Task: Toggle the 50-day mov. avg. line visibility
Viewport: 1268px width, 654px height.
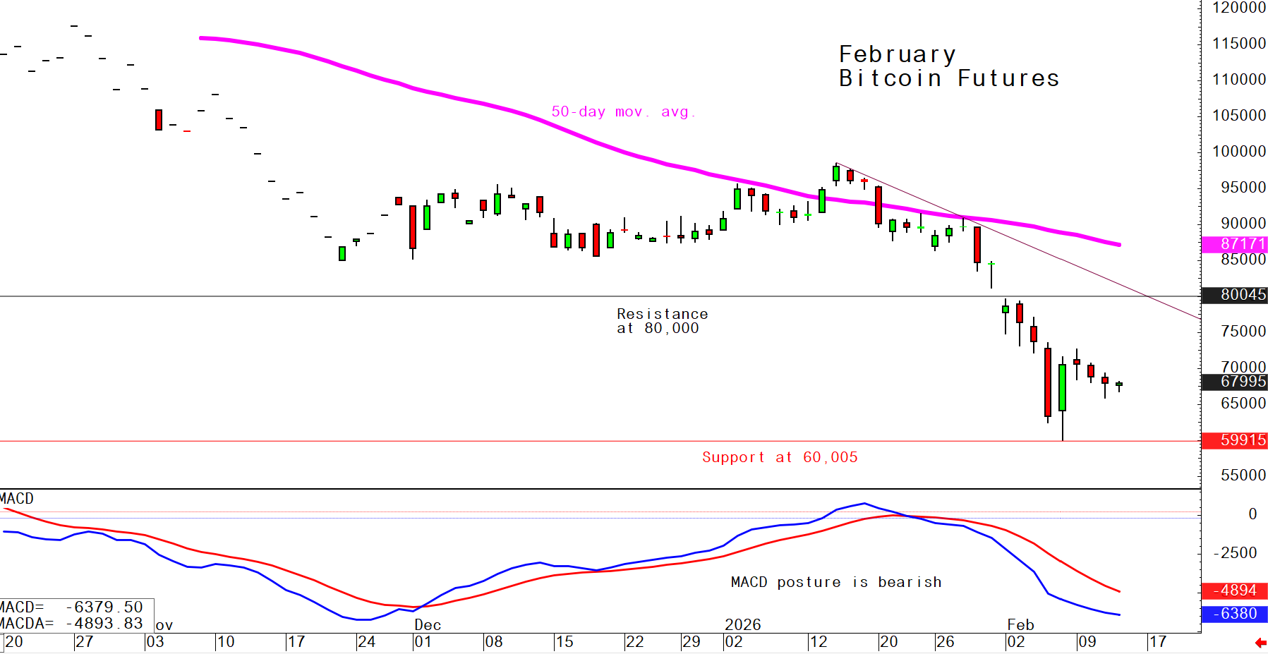Action: tap(624, 111)
